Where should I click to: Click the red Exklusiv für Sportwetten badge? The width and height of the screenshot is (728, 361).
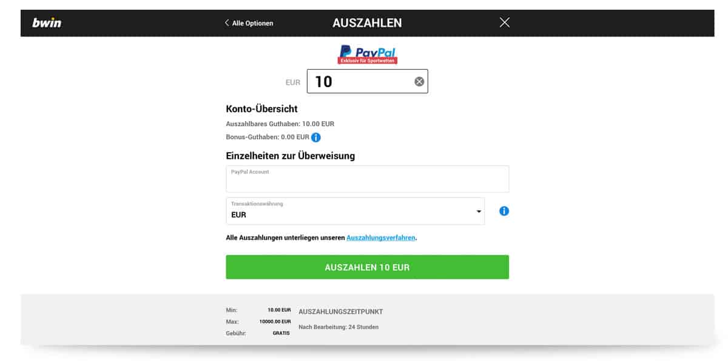tap(367, 61)
